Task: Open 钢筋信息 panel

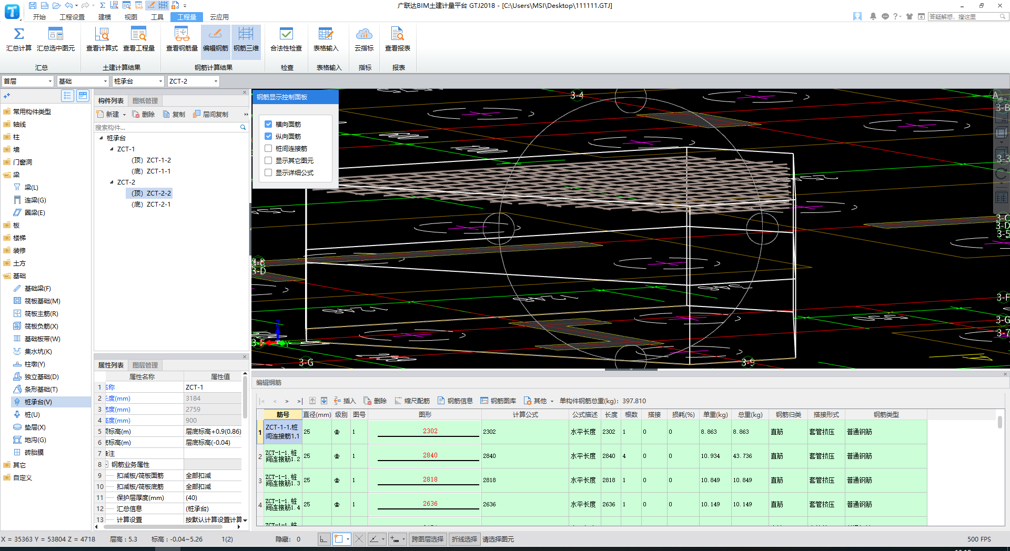Action: point(456,401)
